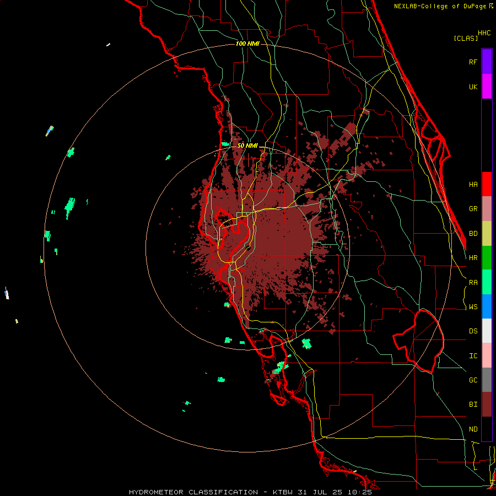Screen dimensions: 496x496
Task: Click the HA legend label
Action: click(x=473, y=184)
